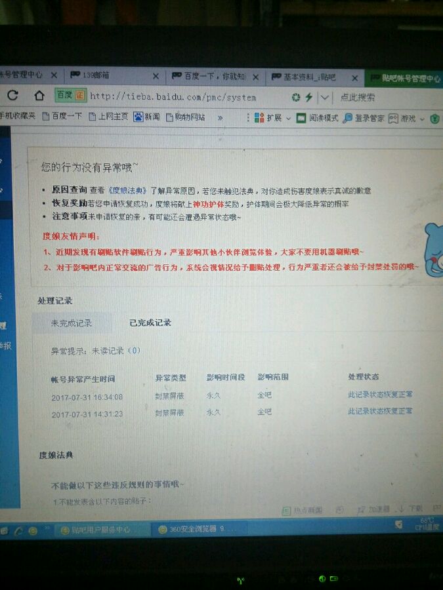Screen dimensions: 443x590
Task: Open the address bar dropdown arrow
Action: pos(324,98)
